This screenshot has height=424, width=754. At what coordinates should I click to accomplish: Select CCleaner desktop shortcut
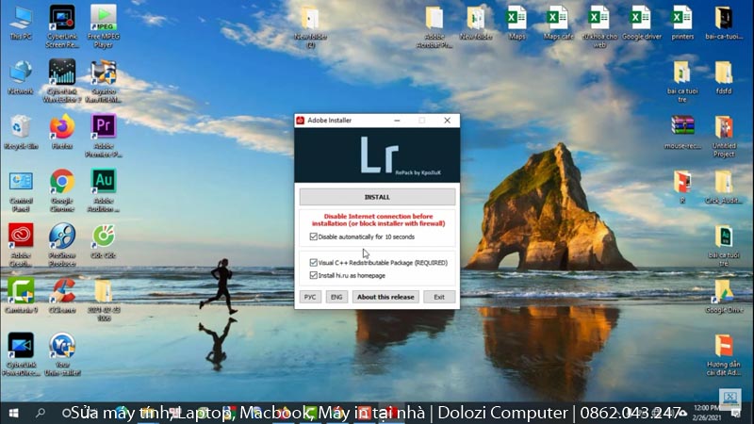tap(62, 297)
